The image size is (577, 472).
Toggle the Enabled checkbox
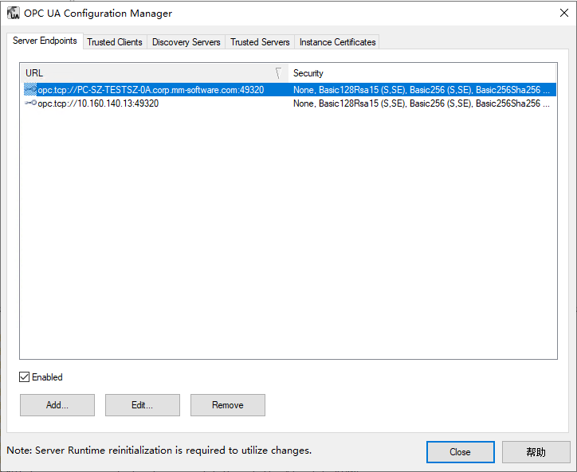point(25,377)
